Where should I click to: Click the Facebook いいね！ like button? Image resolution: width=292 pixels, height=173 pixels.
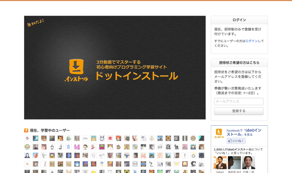[236, 141]
